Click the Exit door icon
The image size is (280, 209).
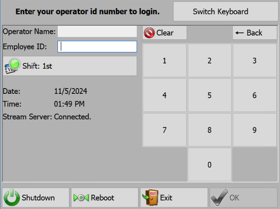pyautogui.click(x=150, y=198)
